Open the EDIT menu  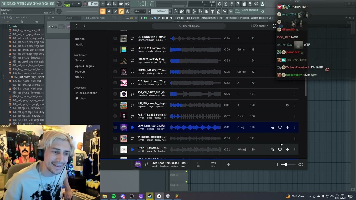point(8,4)
